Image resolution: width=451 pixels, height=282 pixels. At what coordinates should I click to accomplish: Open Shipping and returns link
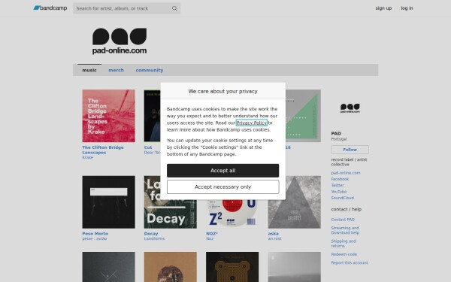344,244
